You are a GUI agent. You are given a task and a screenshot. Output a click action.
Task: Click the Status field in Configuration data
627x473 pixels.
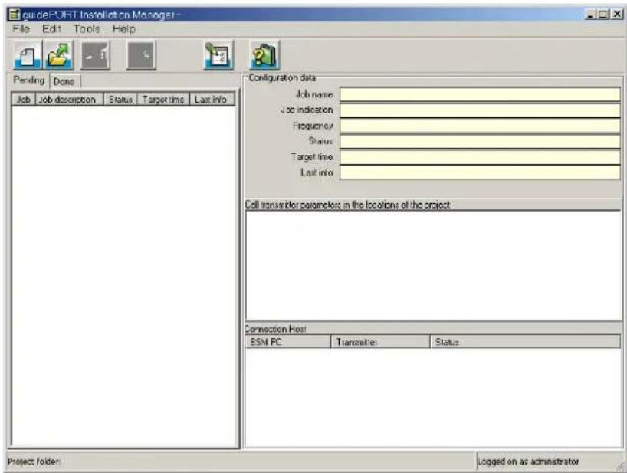point(481,142)
